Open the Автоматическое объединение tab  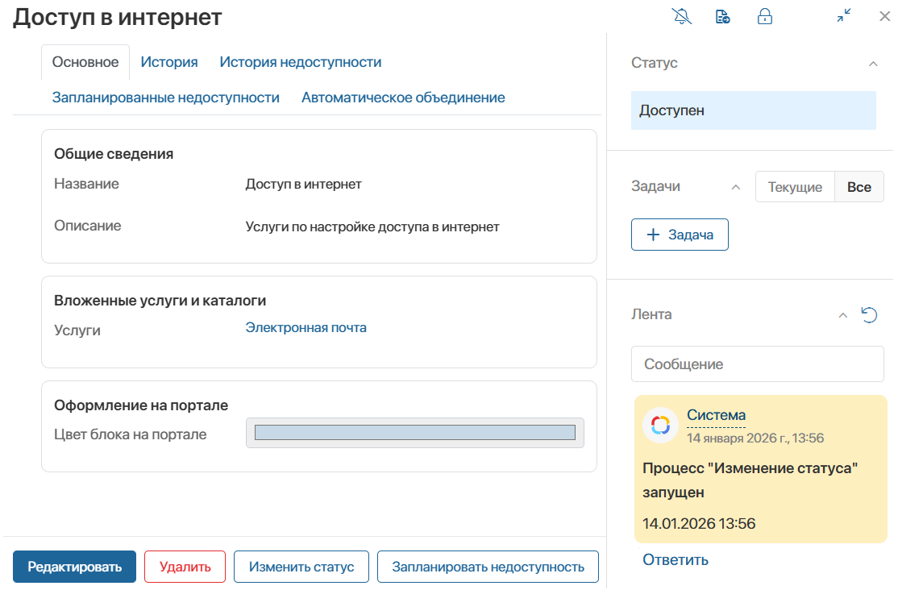coord(403,98)
